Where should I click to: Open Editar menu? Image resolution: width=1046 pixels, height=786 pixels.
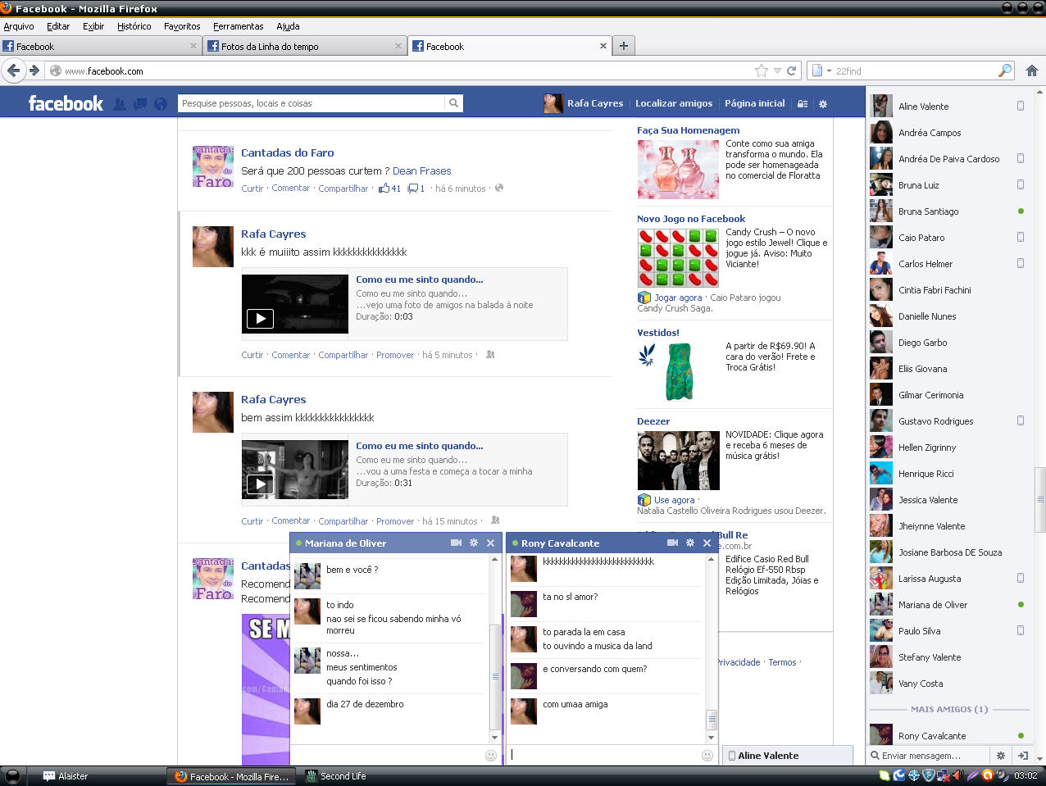pos(58,26)
